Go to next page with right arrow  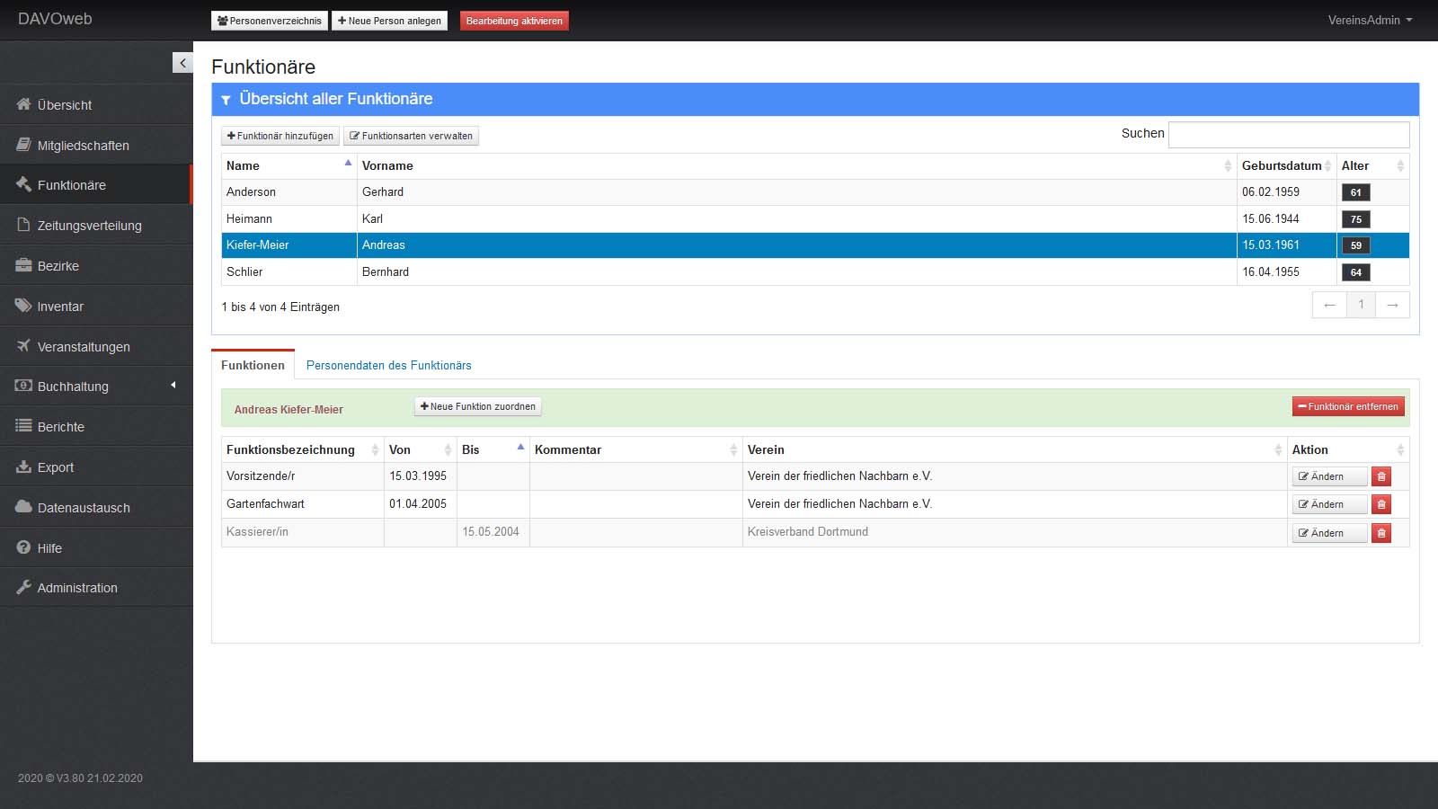(1392, 305)
